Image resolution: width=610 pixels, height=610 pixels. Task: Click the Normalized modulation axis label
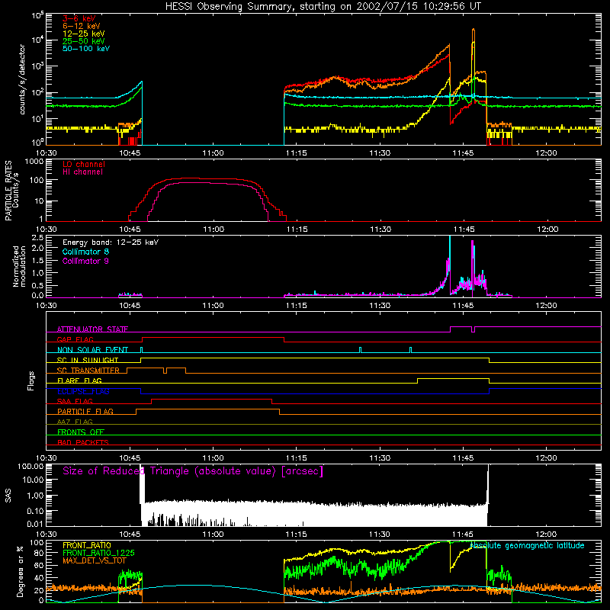click(20, 266)
